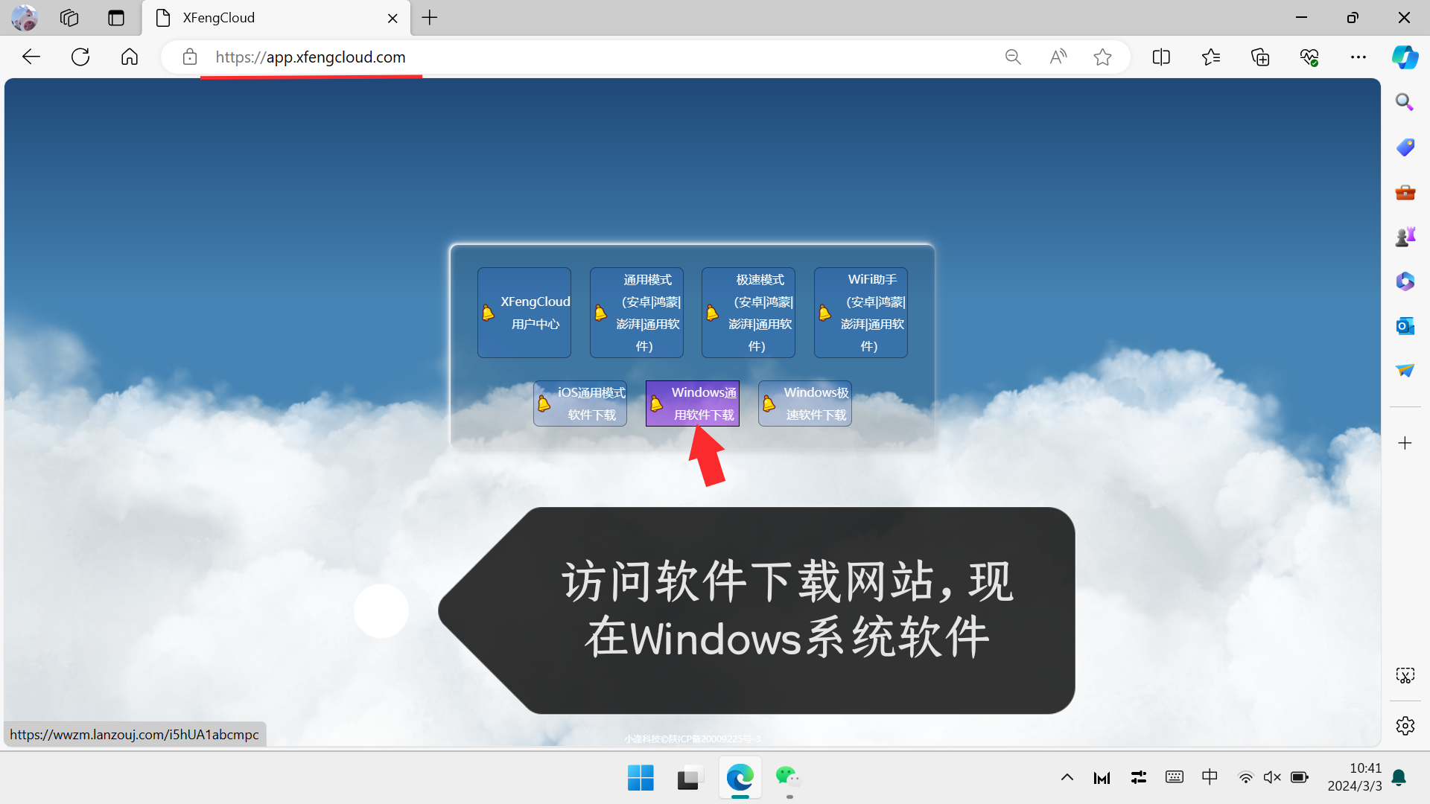Image resolution: width=1430 pixels, height=804 pixels.
Task: Open the touch keyboard tray icon
Action: coord(1175,777)
